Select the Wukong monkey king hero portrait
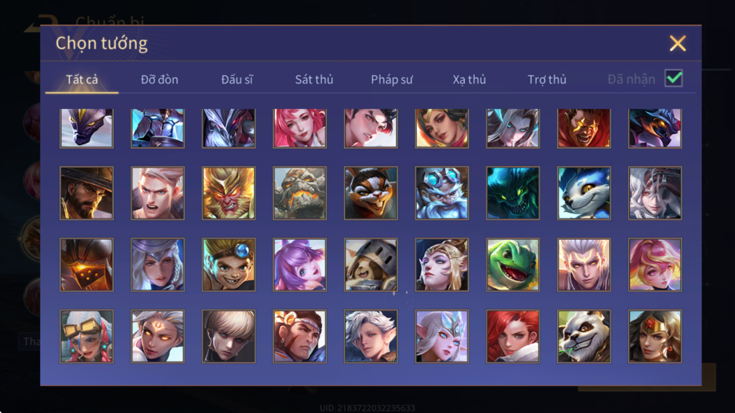This screenshot has height=413, width=735. pos(229,193)
